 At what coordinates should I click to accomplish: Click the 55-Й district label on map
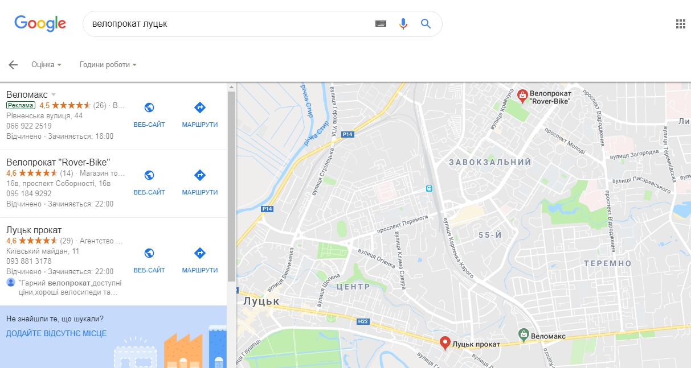coord(490,235)
